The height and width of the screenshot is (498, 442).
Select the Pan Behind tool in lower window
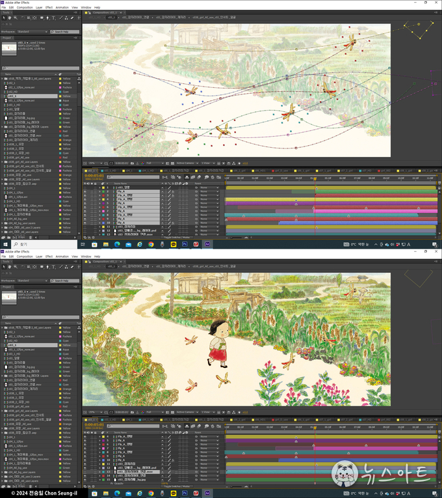point(34,267)
